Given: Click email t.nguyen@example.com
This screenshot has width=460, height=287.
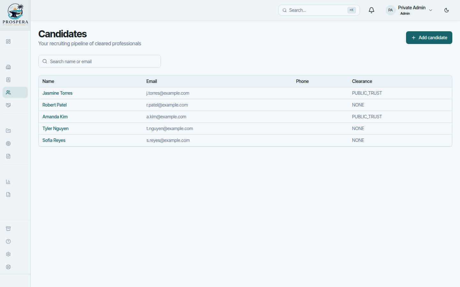Looking at the screenshot, I should 170,129.
